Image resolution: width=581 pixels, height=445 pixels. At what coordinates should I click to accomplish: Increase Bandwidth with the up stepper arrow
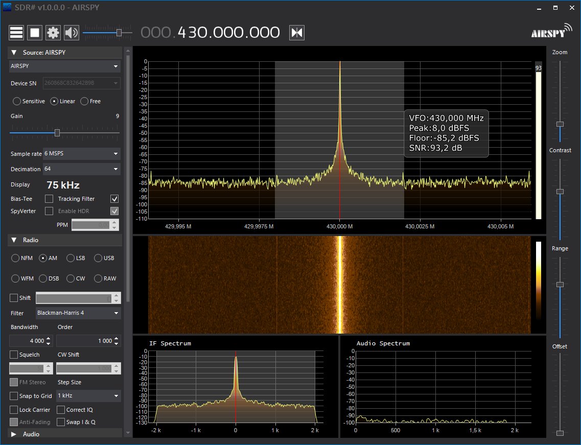49,338
